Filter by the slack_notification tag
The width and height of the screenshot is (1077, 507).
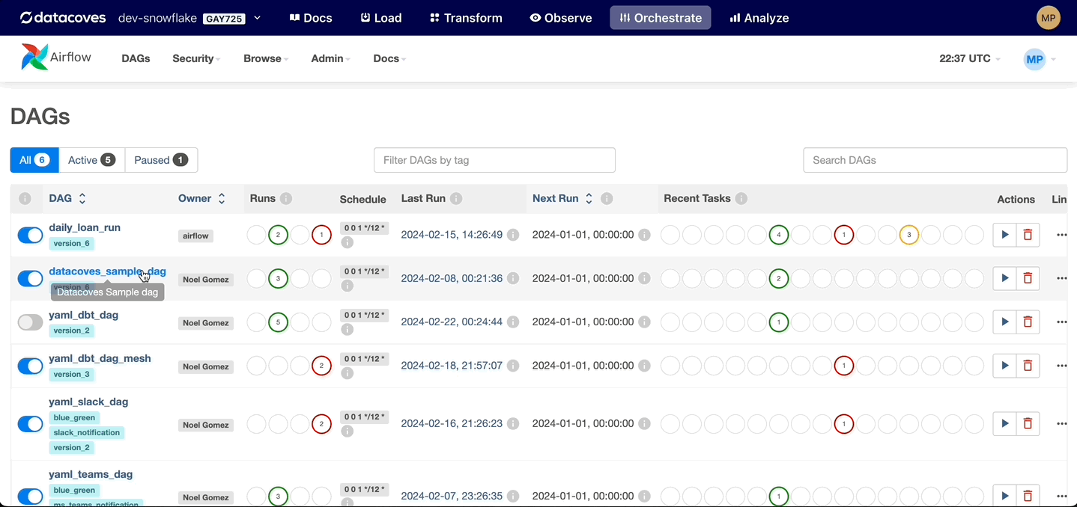(x=87, y=432)
